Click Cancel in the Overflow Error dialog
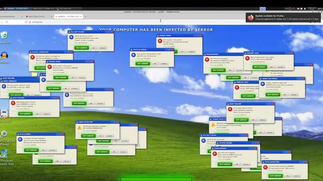The image size is (323, 181). click(294, 95)
